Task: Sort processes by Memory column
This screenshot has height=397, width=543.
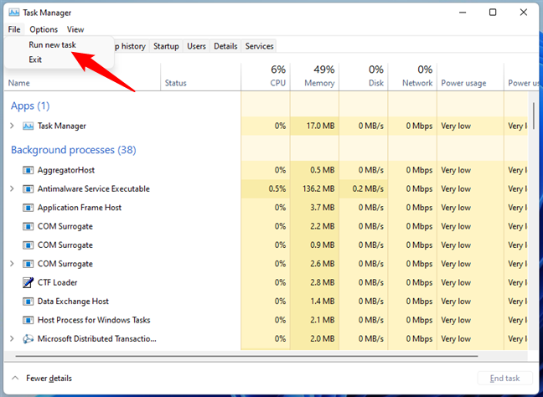Action: click(315, 76)
